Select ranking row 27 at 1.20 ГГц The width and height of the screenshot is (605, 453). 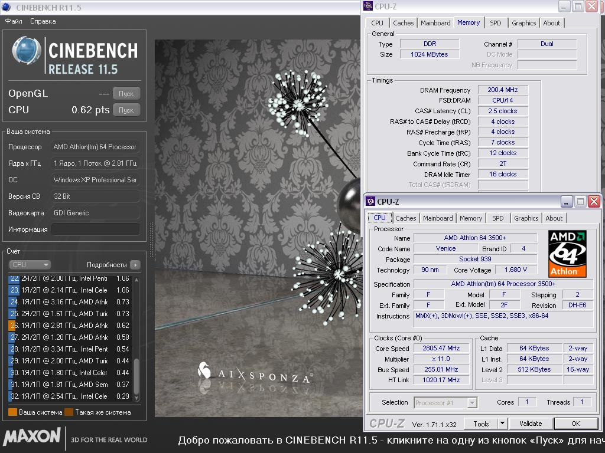coord(70,337)
